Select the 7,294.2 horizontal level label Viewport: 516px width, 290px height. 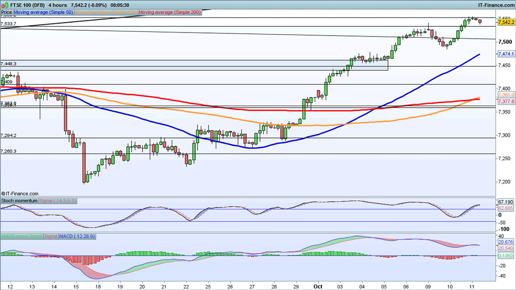click(9, 135)
